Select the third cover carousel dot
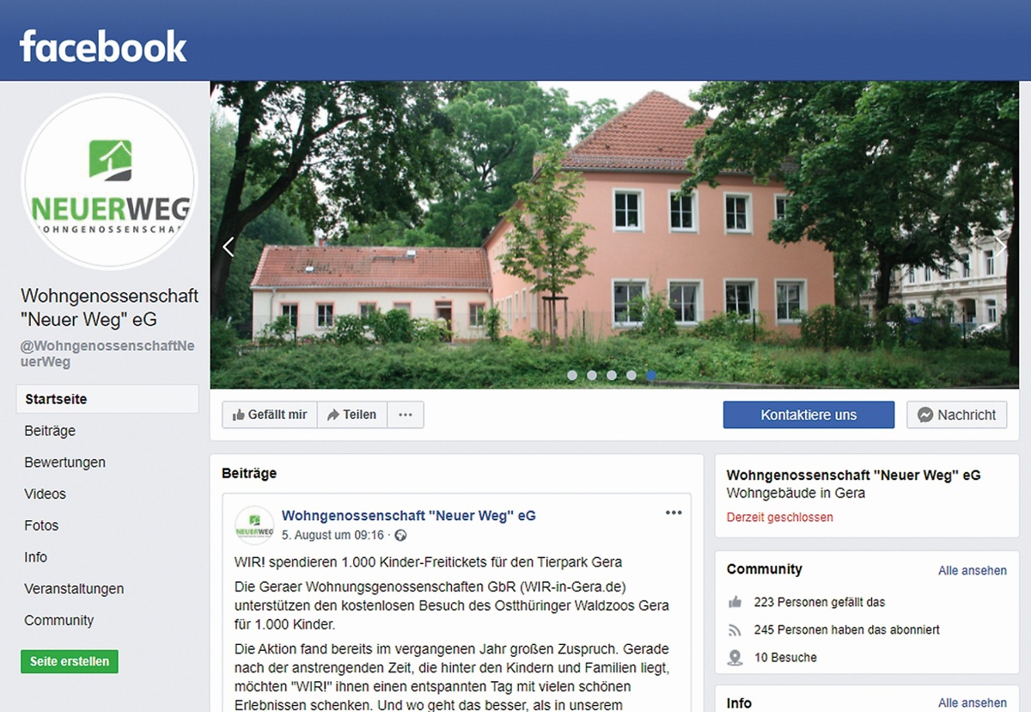The image size is (1031, 712). (x=612, y=375)
